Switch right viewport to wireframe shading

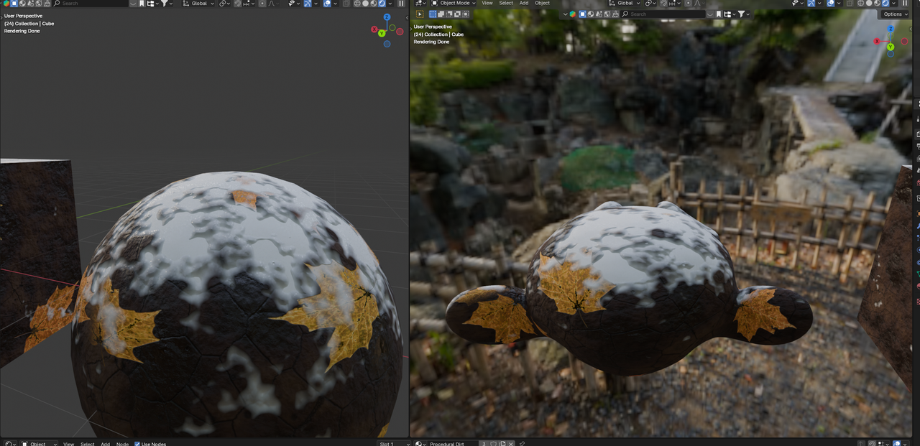click(861, 4)
